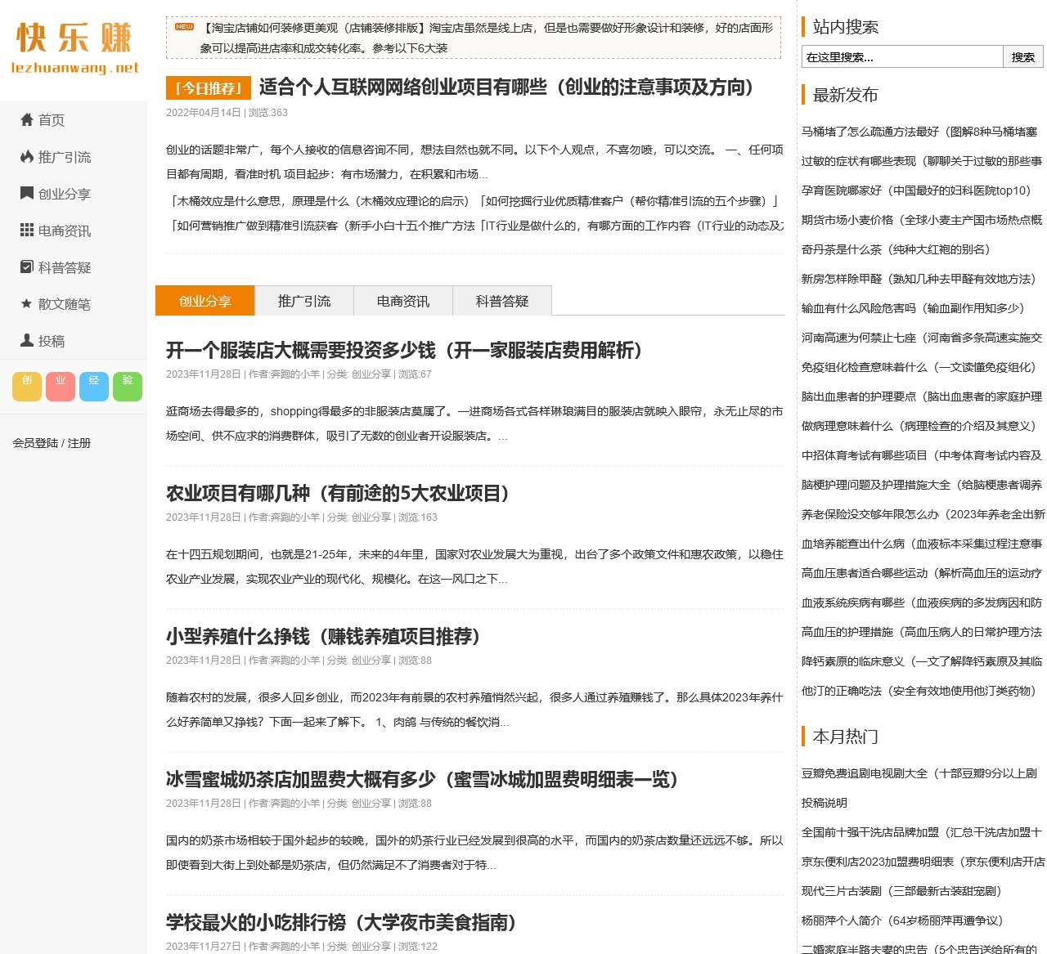Open the 科普答疑 tab
The image size is (1047, 954).
502,301
